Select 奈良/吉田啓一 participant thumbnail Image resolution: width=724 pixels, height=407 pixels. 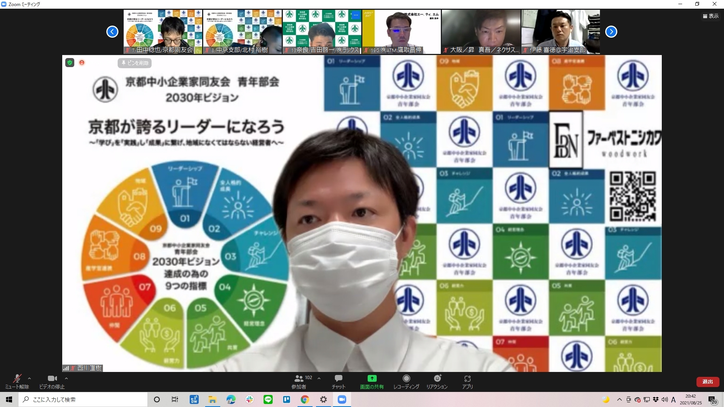click(322, 32)
